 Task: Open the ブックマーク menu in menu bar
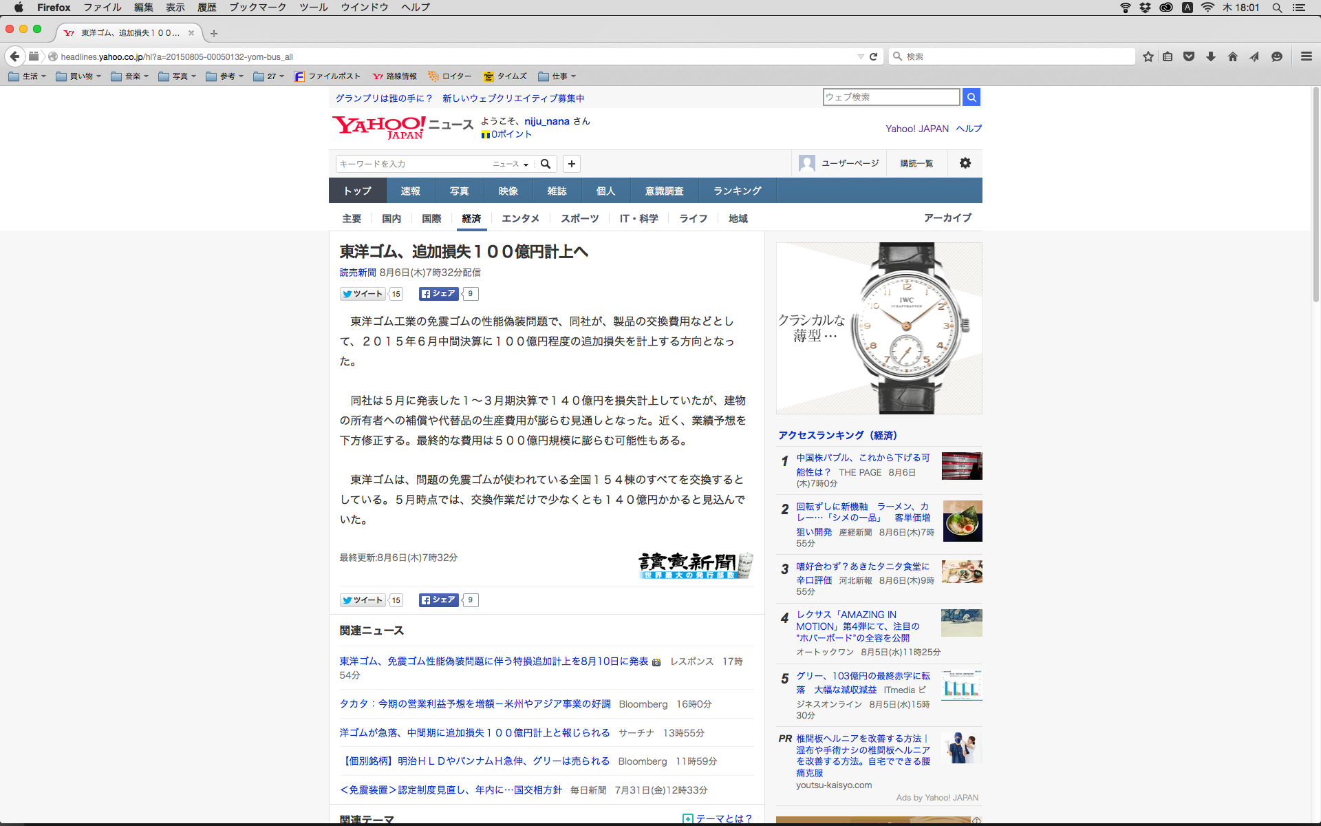[257, 8]
